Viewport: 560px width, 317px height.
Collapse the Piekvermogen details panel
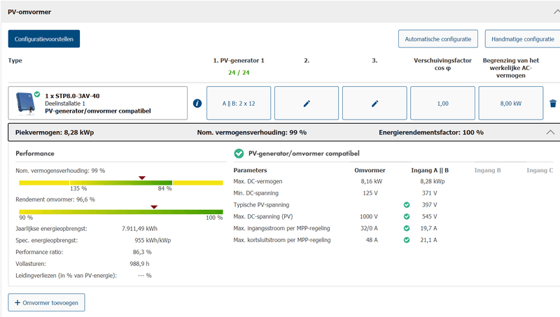(549, 132)
